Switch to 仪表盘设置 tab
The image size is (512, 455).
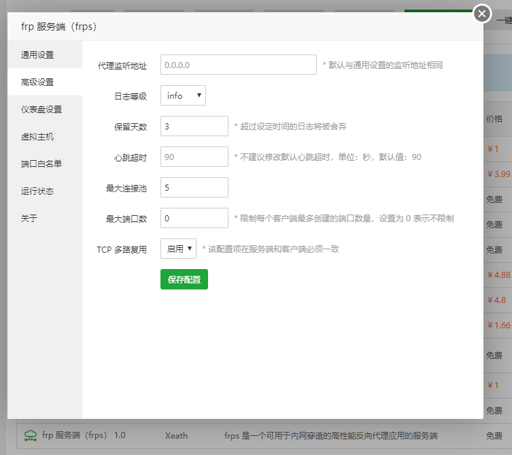tap(45, 109)
